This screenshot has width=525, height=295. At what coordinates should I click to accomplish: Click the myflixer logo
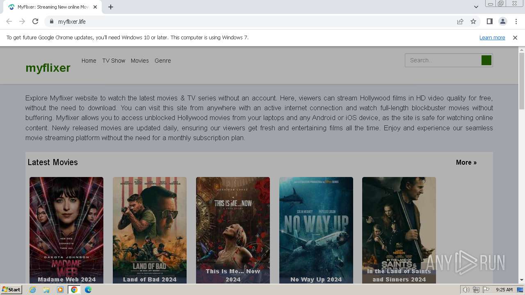[x=48, y=68]
